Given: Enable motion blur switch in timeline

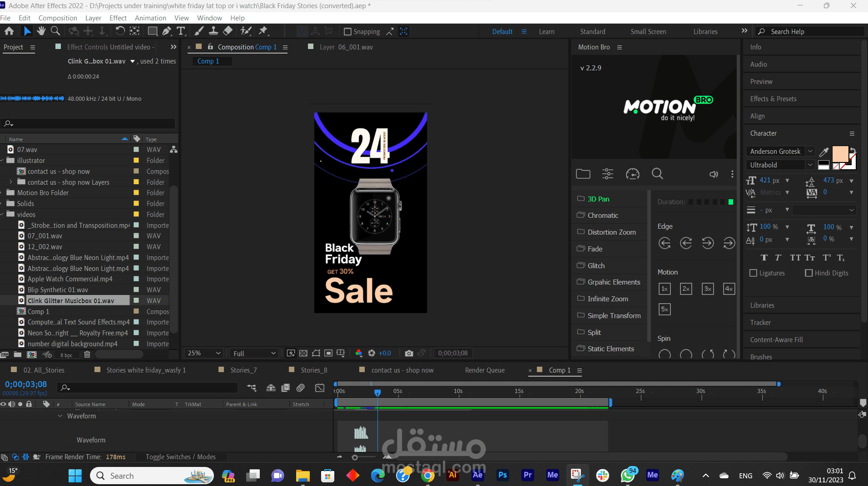Looking at the screenshot, I should 300,388.
